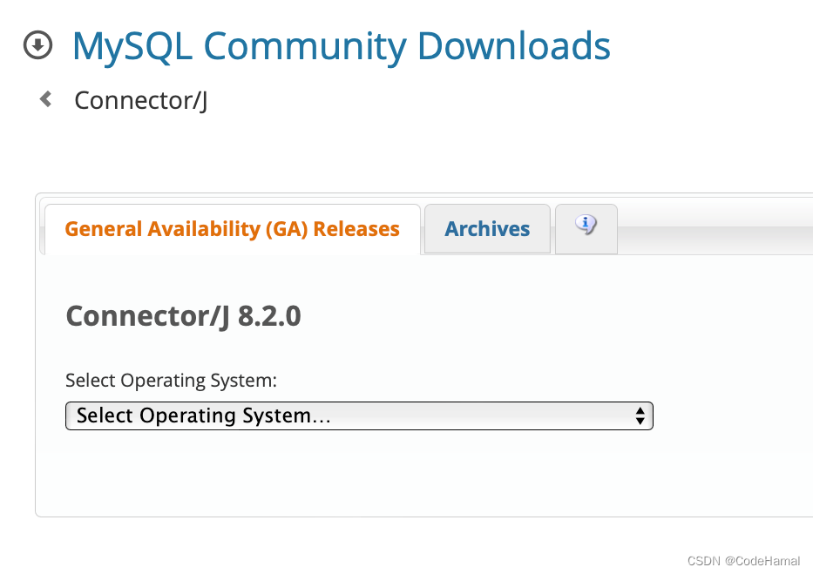The height and width of the screenshot is (574, 813).
Task: Switch to the Archives tab
Action: tap(487, 228)
